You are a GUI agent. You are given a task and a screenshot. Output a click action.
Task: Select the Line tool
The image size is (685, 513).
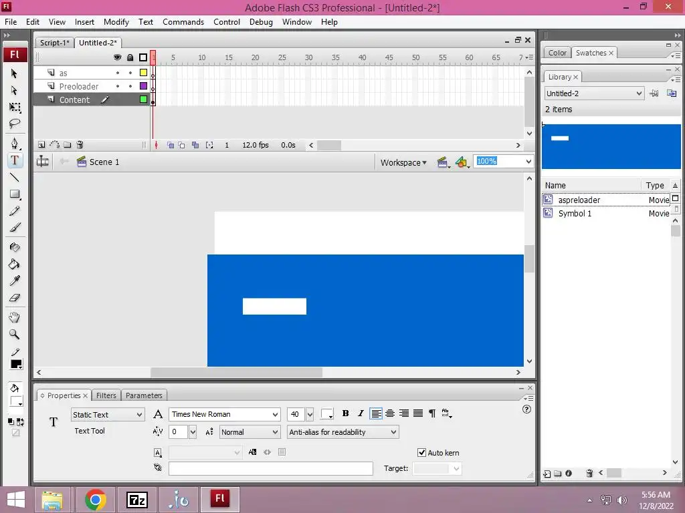pos(15,177)
